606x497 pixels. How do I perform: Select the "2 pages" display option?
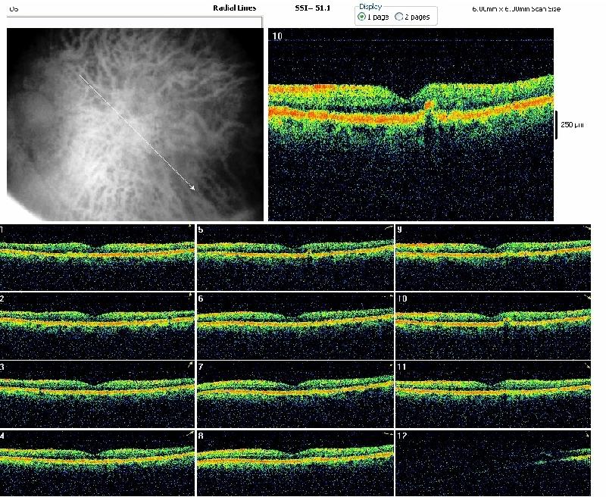pyautogui.click(x=399, y=17)
